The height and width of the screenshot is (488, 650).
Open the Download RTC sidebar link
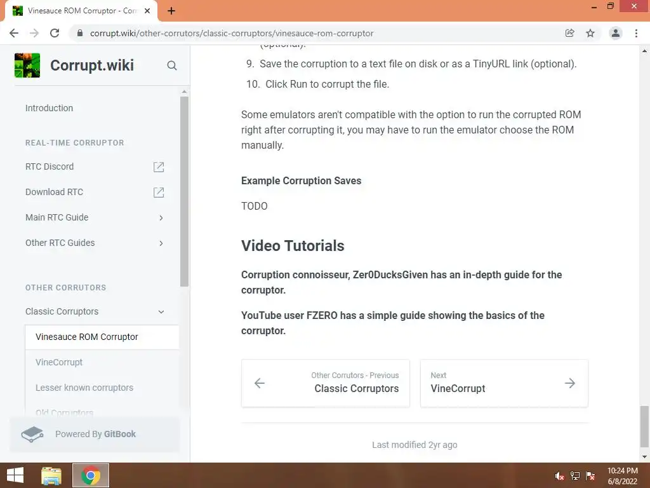54,192
